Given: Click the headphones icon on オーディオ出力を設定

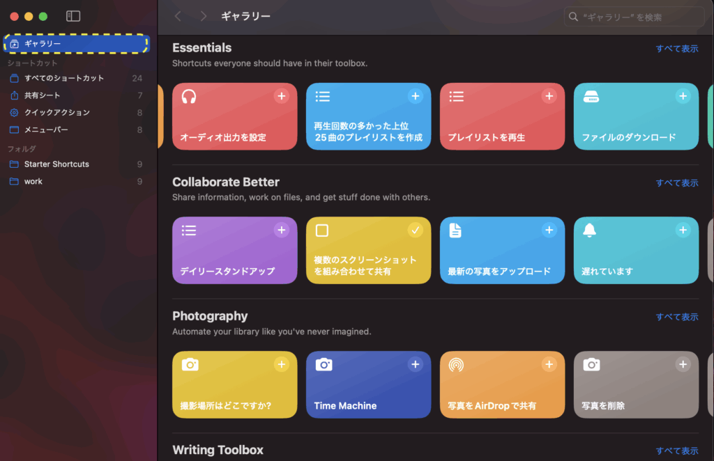Looking at the screenshot, I should click(188, 96).
